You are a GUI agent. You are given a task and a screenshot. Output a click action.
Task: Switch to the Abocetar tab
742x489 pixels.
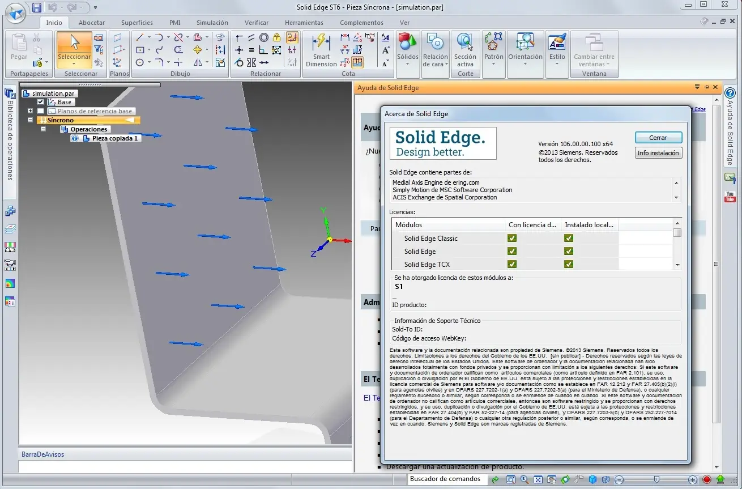pos(92,23)
